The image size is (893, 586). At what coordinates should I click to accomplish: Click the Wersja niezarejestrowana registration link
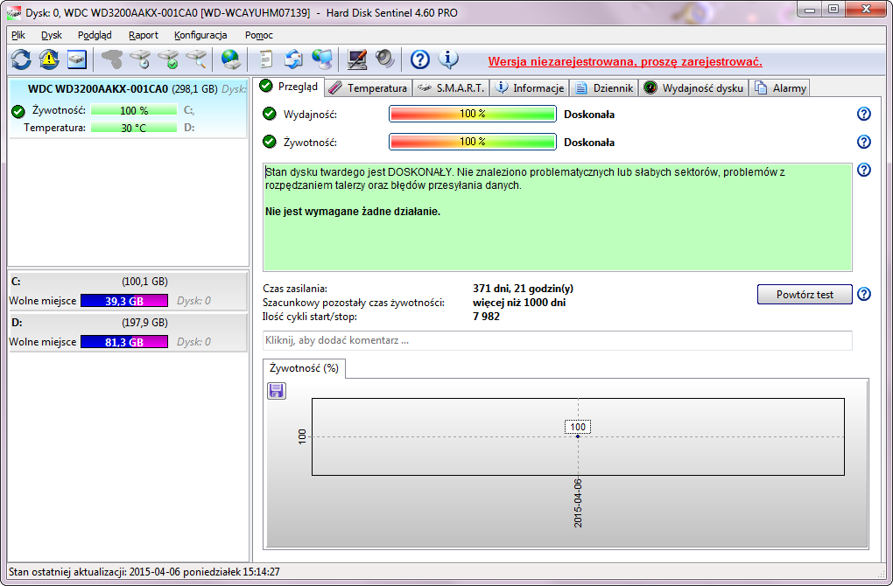(625, 61)
